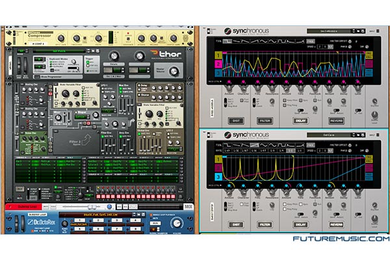Choose the square tool in lower Synchronous
This screenshot has width=390, height=260.
pos(282,145)
